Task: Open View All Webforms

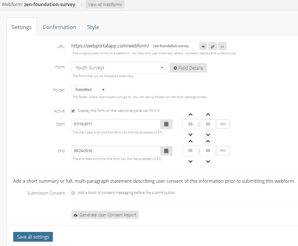Action: click(105, 4)
